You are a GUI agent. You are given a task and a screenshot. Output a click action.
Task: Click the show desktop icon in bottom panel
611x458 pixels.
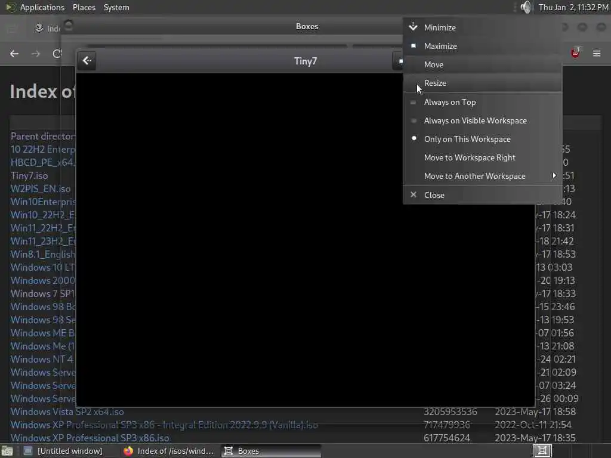coord(7,451)
